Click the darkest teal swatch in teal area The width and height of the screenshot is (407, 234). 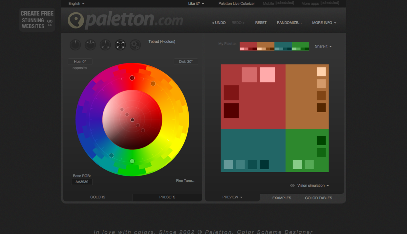(264, 165)
